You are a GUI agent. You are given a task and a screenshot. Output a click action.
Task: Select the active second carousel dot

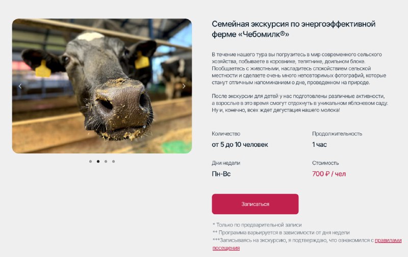(98, 162)
